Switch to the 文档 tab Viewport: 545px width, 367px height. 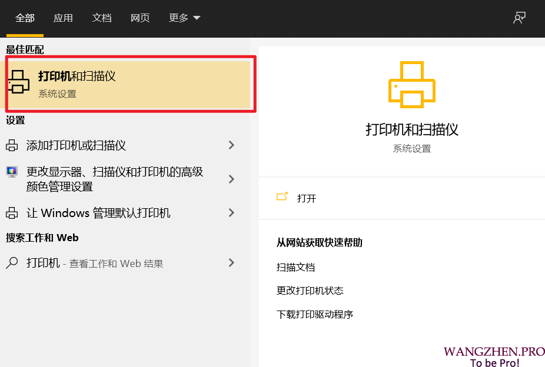point(102,18)
